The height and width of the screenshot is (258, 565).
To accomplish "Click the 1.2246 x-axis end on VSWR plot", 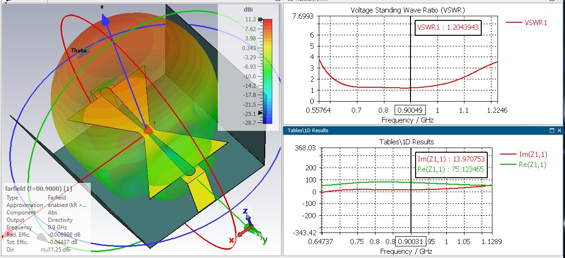I will coord(498,110).
